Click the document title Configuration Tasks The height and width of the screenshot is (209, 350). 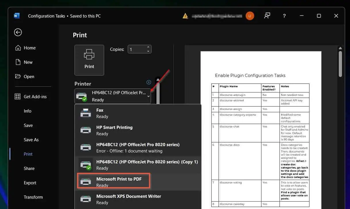[x=47, y=16]
